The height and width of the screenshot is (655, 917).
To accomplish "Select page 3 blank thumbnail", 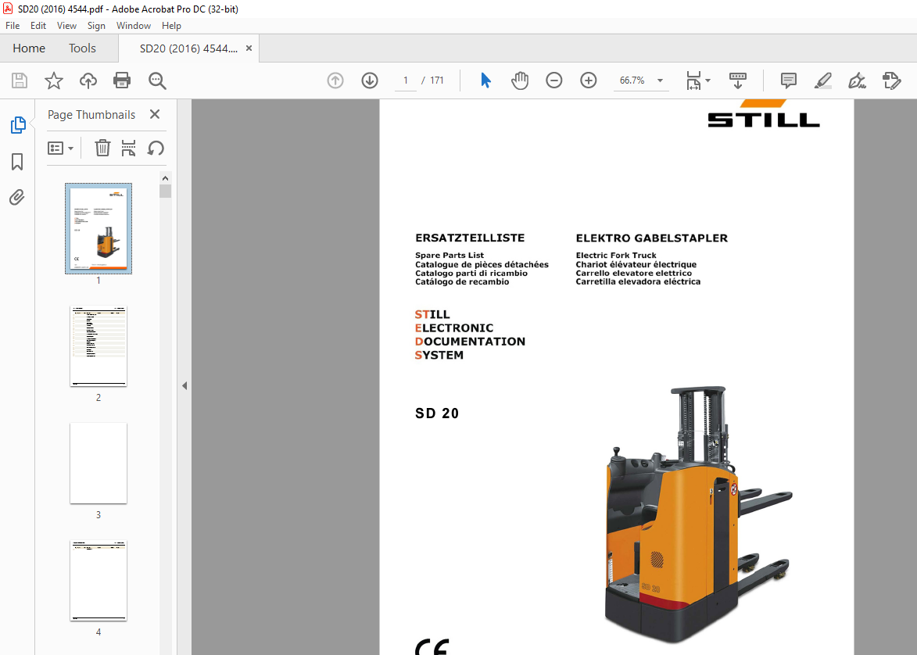I will click(99, 463).
